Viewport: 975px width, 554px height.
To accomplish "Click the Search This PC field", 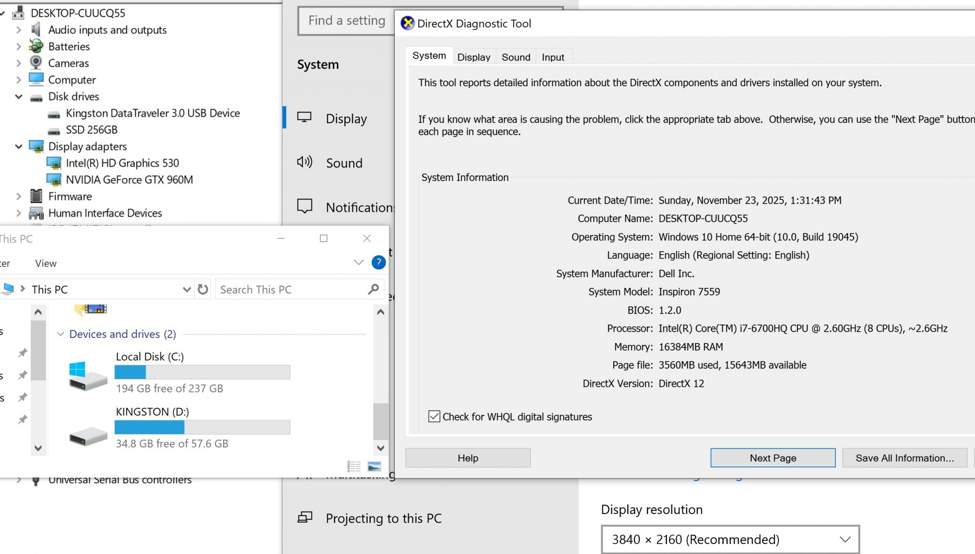I will pyautogui.click(x=290, y=289).
